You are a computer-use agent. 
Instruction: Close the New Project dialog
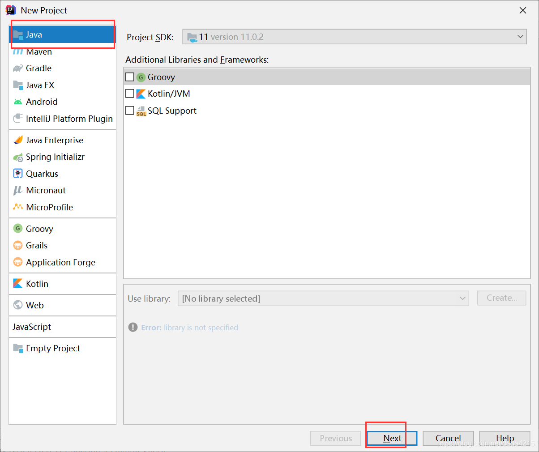pos(522,10)
